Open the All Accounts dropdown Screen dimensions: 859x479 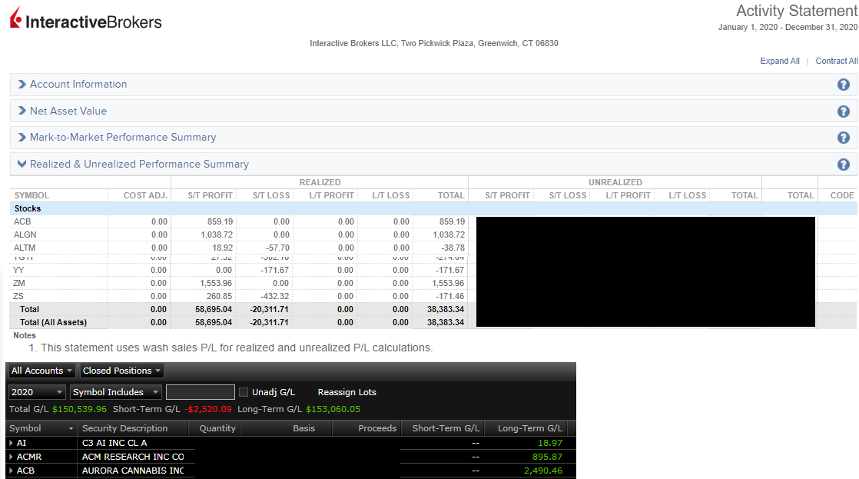[41, 370]
